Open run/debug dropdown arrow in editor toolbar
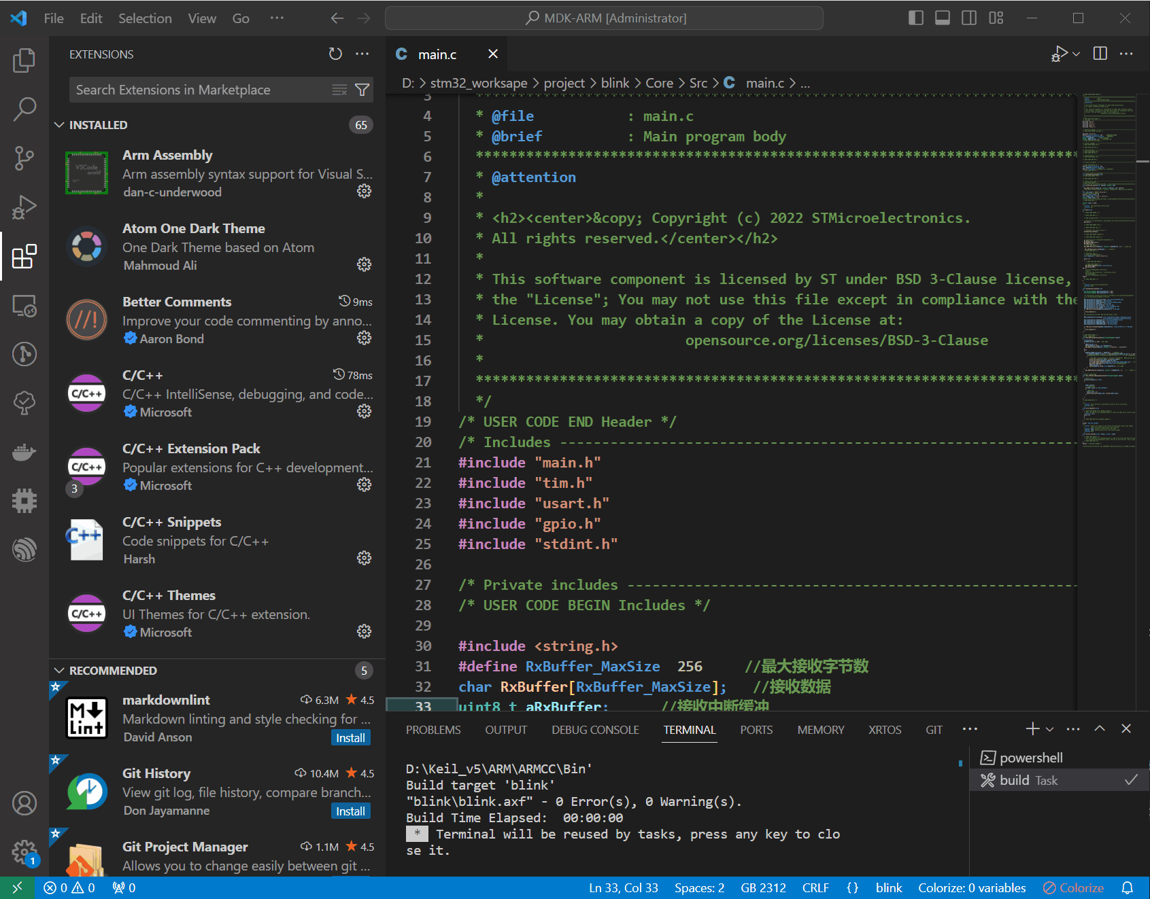1150x899 pixels. click(x=1076, y=54)
